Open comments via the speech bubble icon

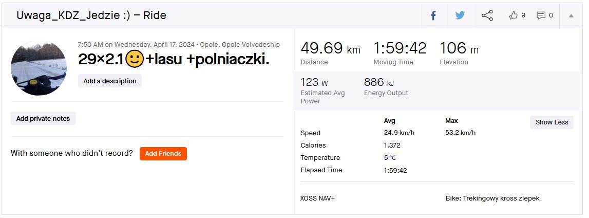541,15
